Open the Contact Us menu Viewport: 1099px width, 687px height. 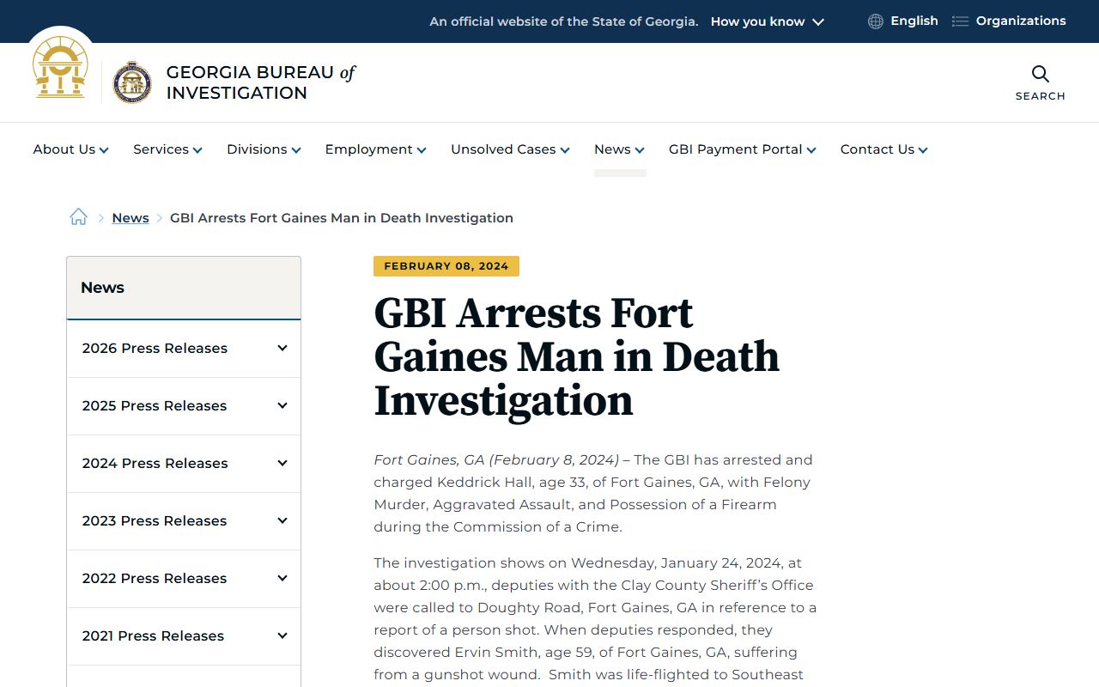tap(884, 149)
